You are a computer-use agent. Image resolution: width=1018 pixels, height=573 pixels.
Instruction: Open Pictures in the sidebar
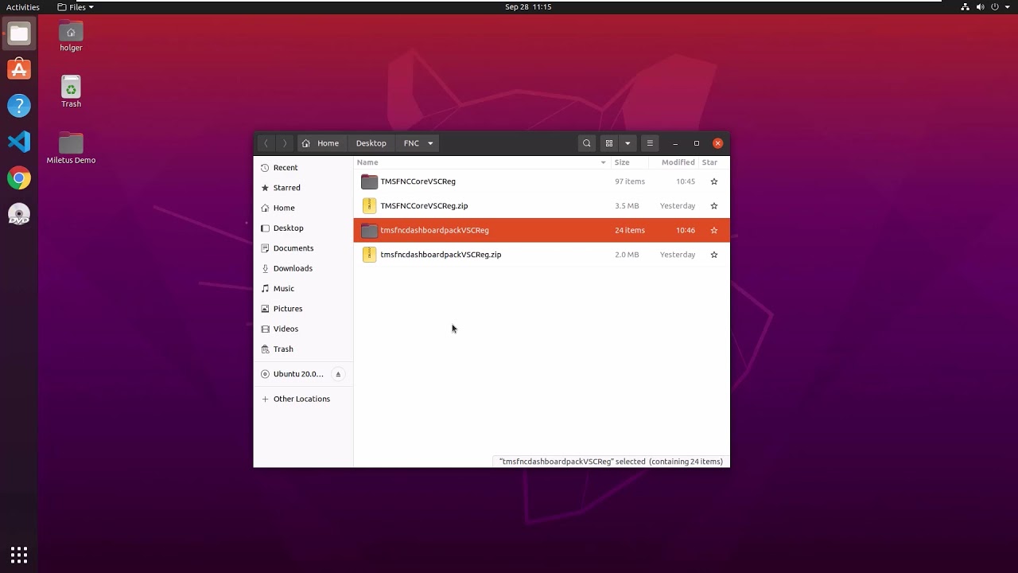coord(303,309)
